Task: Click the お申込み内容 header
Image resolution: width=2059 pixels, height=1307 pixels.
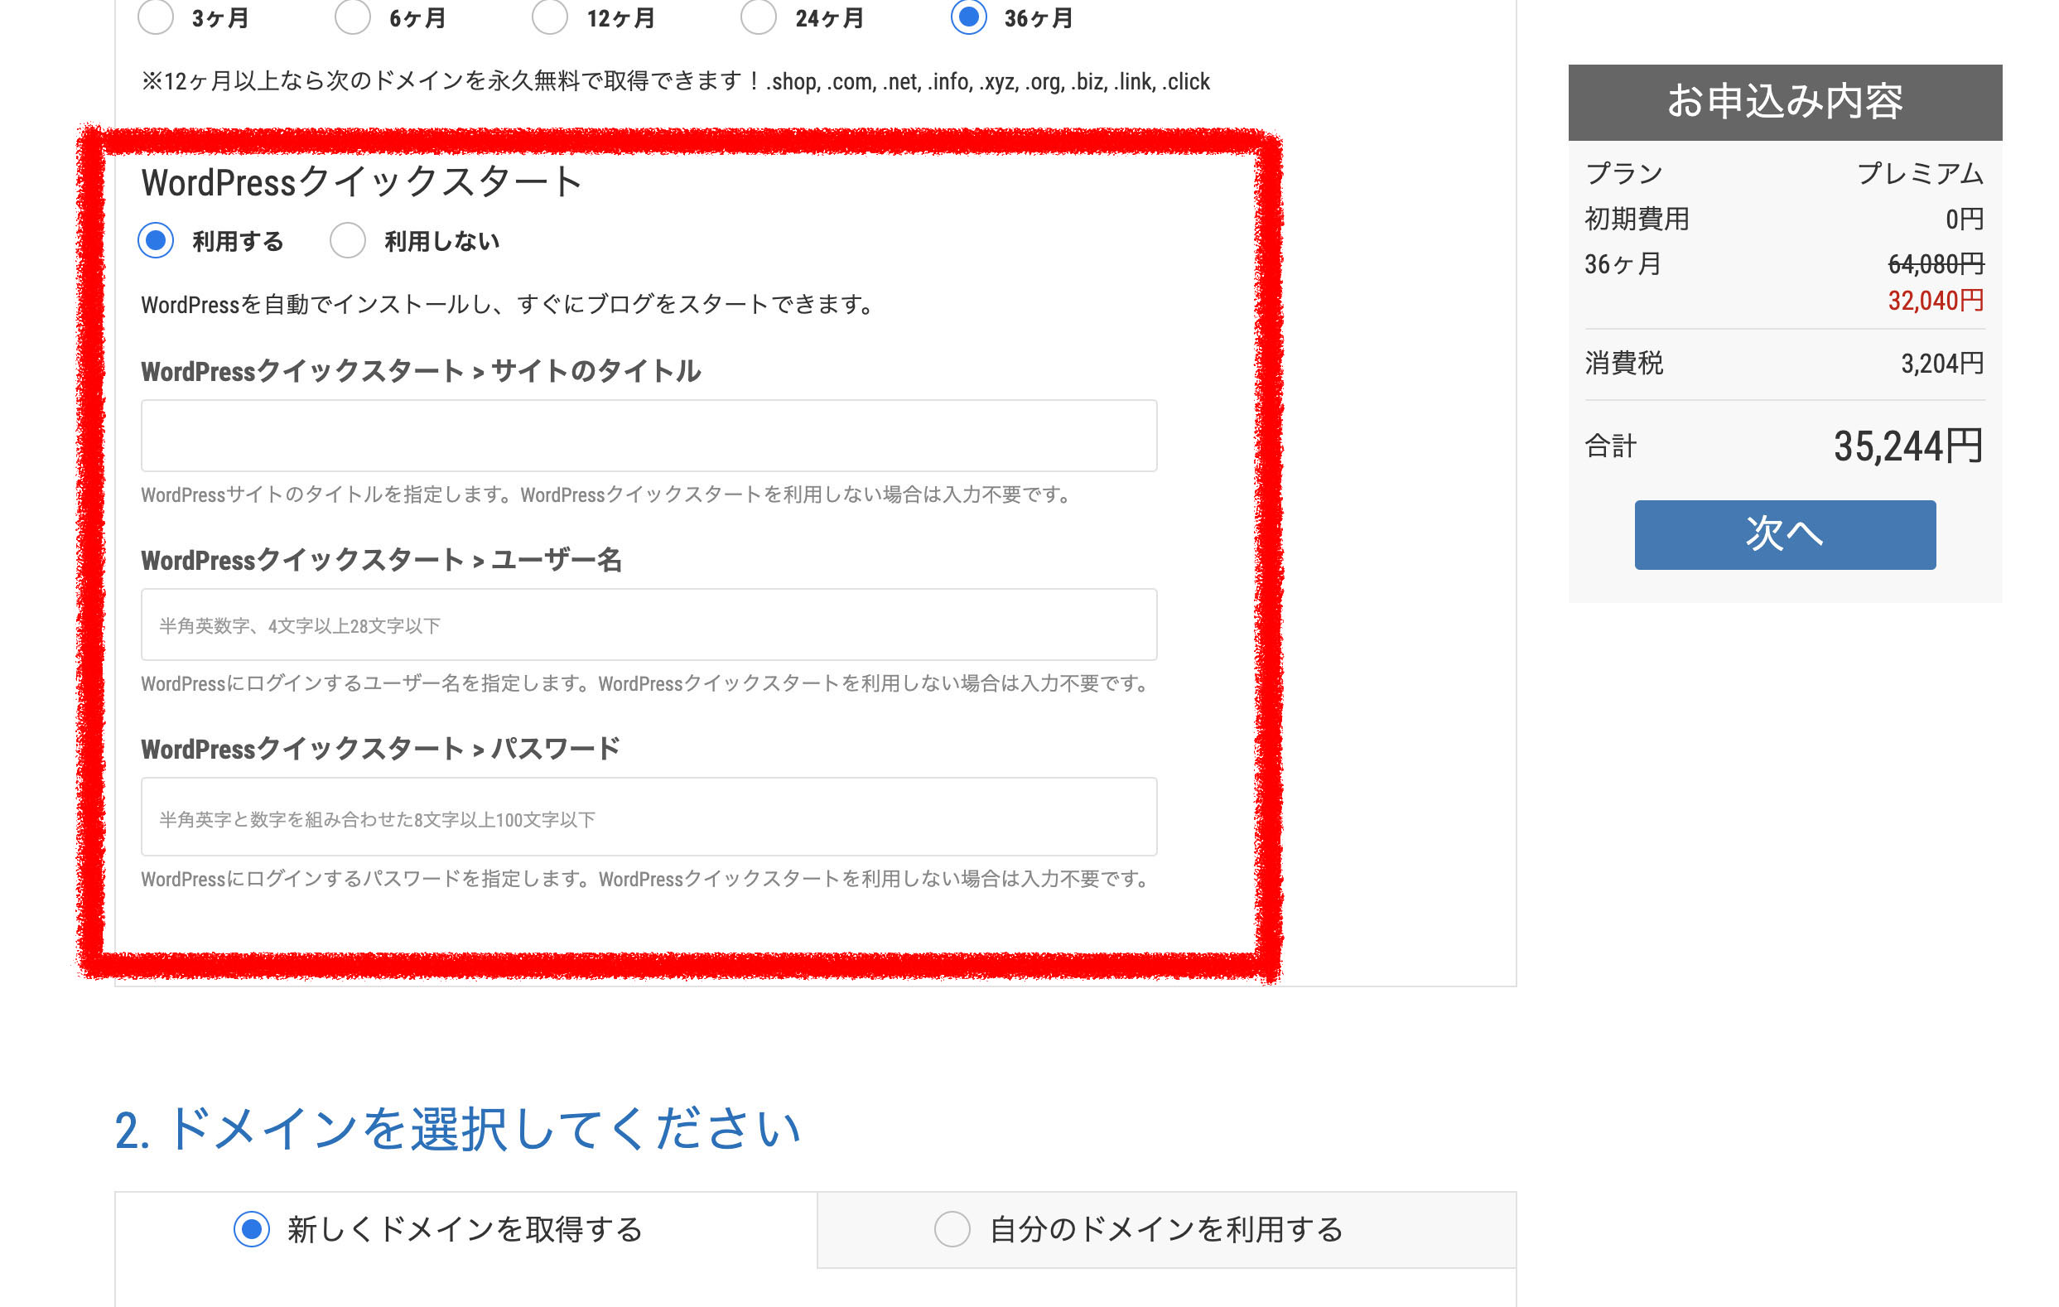Action: [1785, 102]
